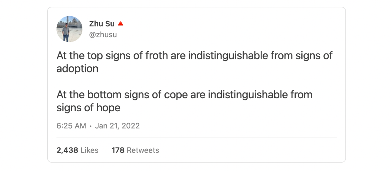Click the @zhusu handle
The width and height of the screenshot is (391, 171).
point(103,35)
